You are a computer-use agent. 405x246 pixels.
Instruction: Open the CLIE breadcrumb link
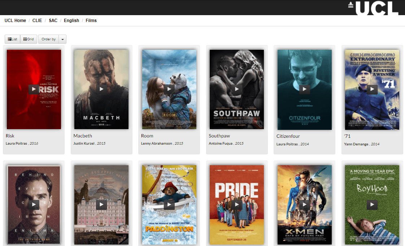pyautogui.click(x=37, y=21)
